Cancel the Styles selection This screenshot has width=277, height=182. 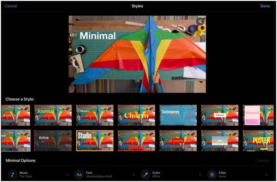11,6
